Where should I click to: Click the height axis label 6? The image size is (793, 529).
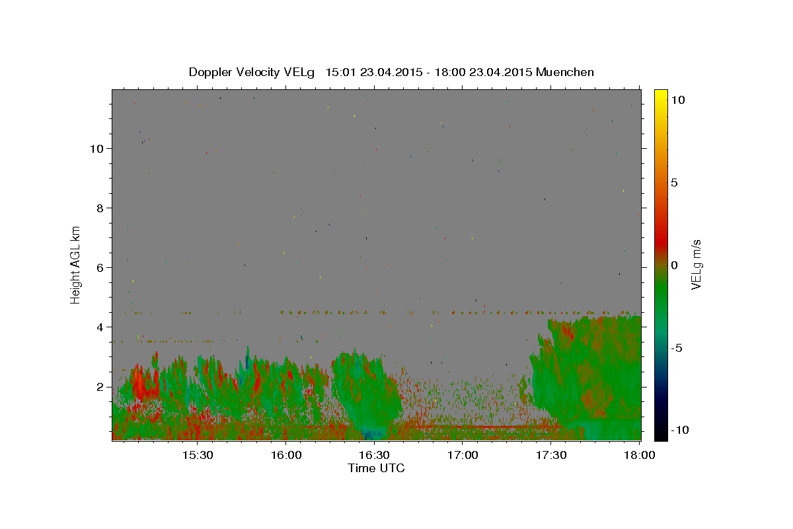click(x=100, y=268)
